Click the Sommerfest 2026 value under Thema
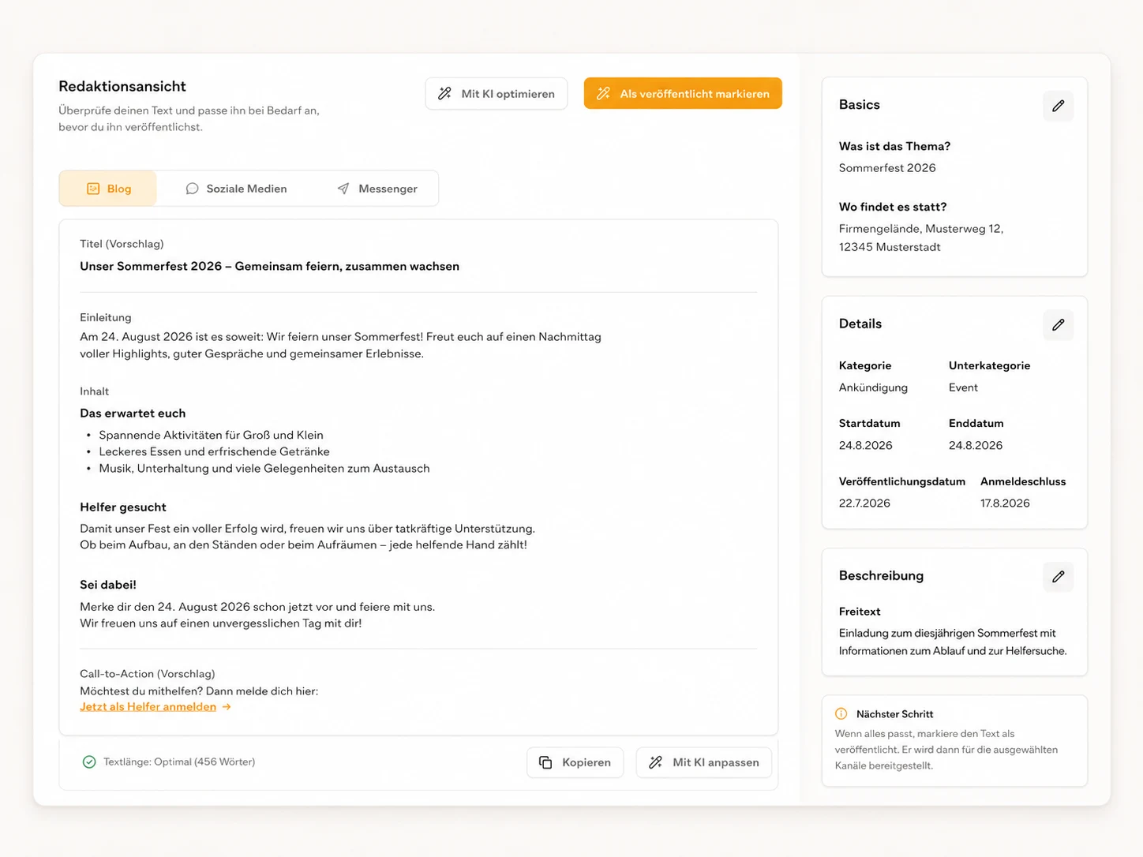The height and width of the screenshot is (857, 1143). point(887,168)
